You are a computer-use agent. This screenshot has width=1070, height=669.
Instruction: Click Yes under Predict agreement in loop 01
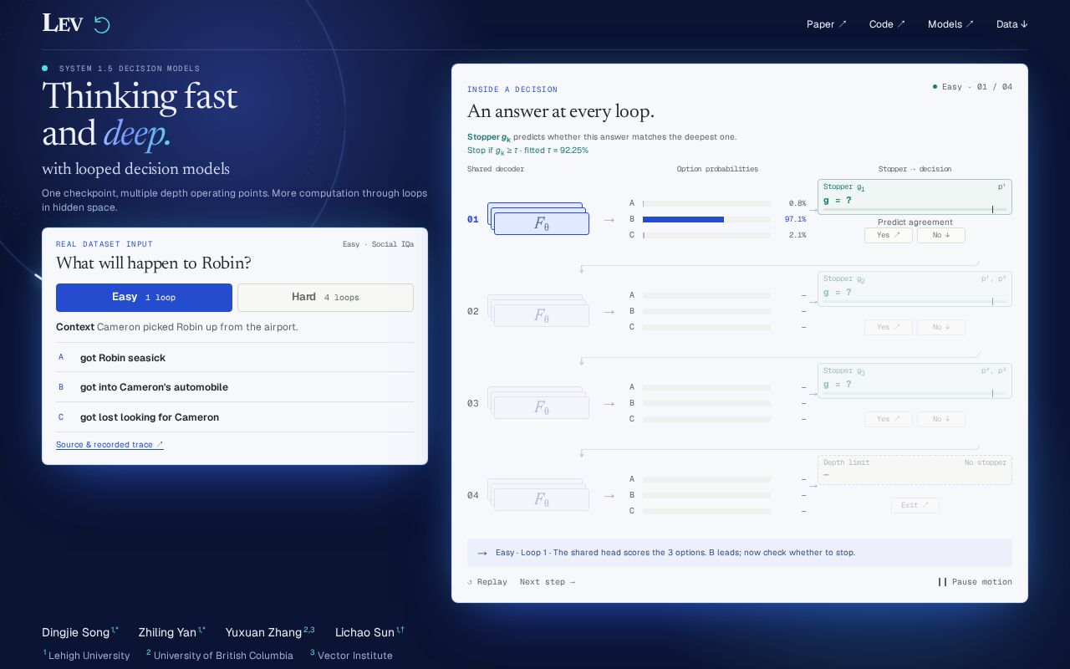click(889, 236)
